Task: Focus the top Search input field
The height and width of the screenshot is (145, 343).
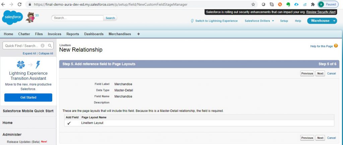Action: 78,18
